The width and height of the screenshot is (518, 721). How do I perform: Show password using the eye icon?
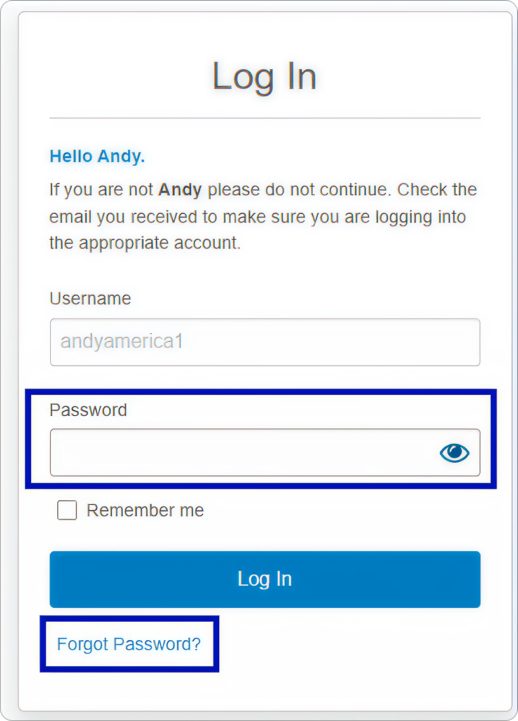[x=454, y=453]
